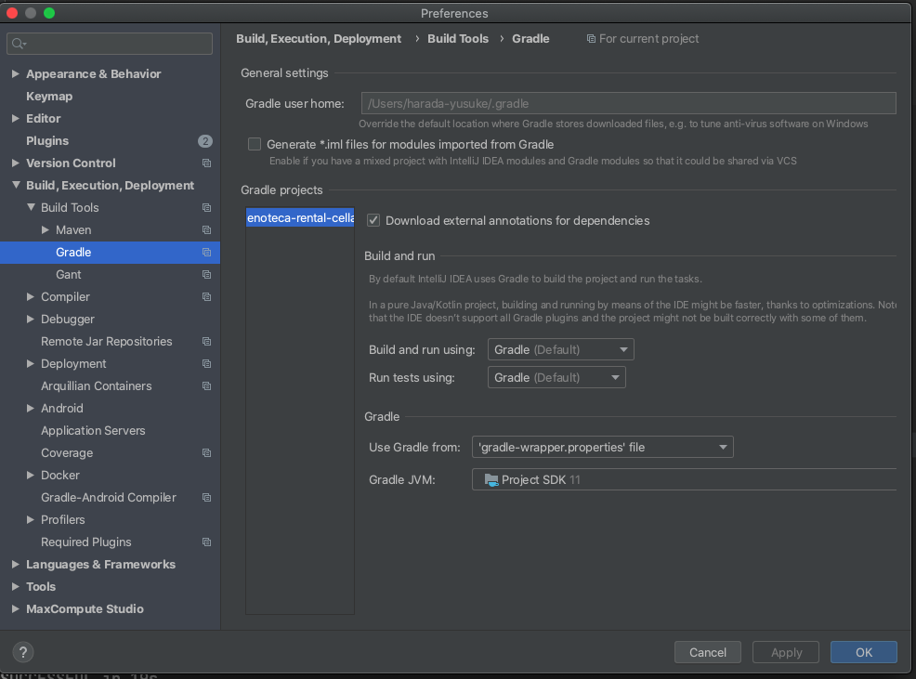Click the Project SDK icon in Gradle JVM field
Image resolution: width=916 pixels, height=679 pixels.
(491, 479)
